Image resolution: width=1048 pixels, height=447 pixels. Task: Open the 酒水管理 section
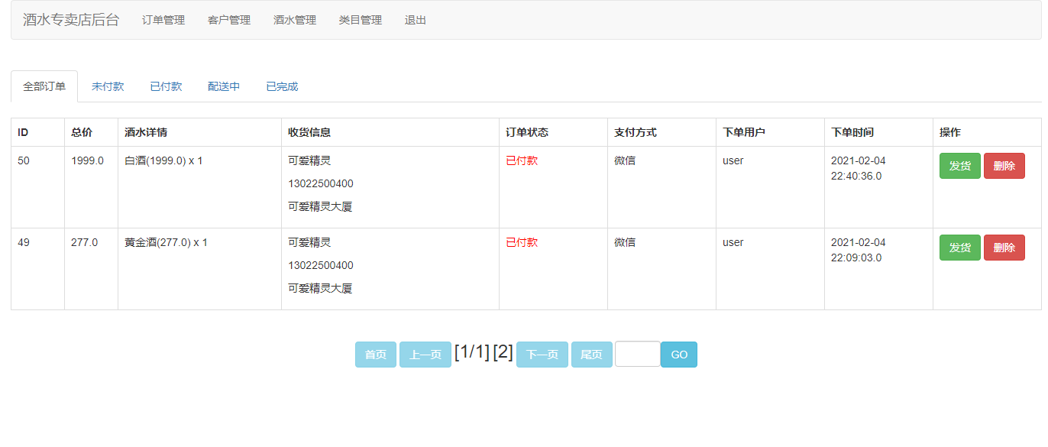(x=295, y=20)
